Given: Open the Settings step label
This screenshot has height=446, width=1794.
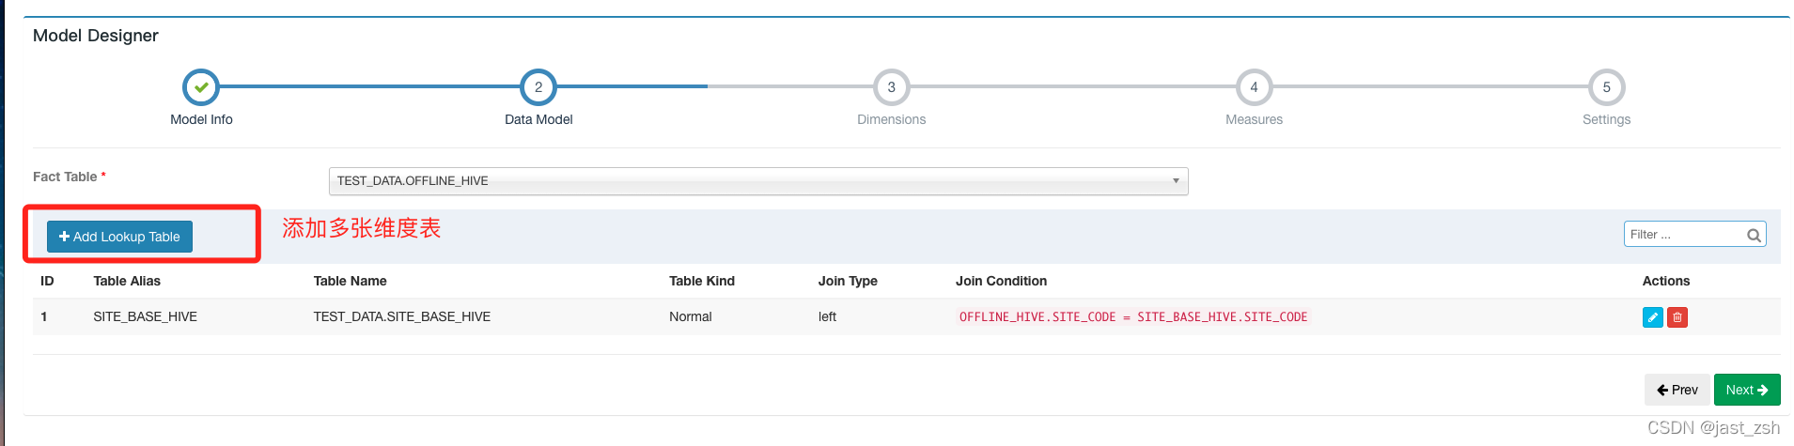Looking at the screenshot, I should 1606,119.
